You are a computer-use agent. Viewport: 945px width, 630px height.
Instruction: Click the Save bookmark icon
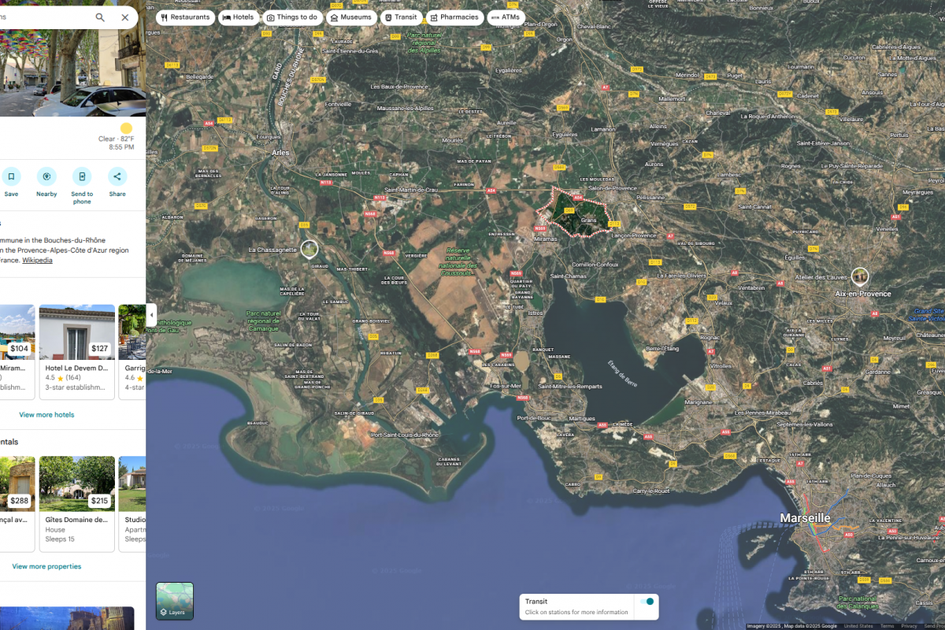11,176
